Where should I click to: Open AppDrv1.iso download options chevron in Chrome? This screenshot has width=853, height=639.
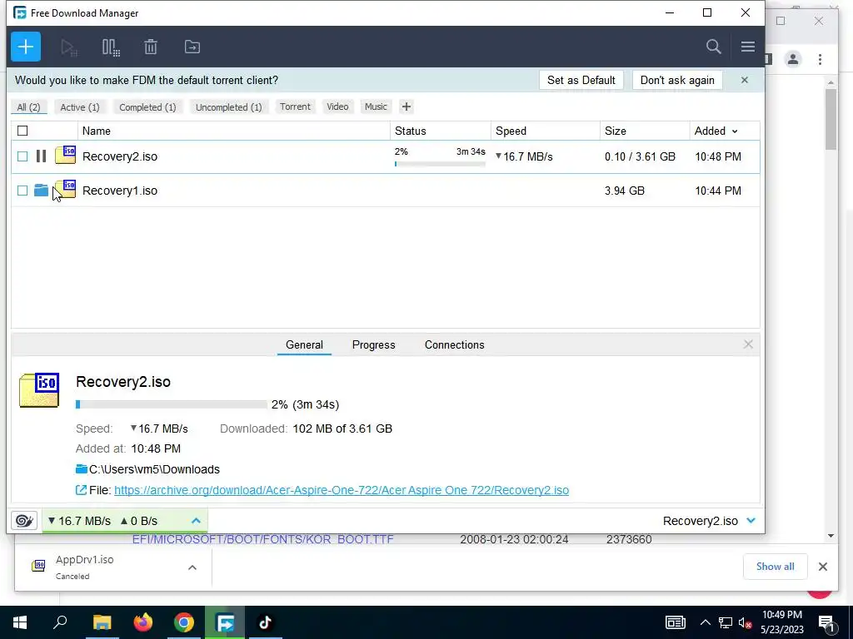coord(192,567)
